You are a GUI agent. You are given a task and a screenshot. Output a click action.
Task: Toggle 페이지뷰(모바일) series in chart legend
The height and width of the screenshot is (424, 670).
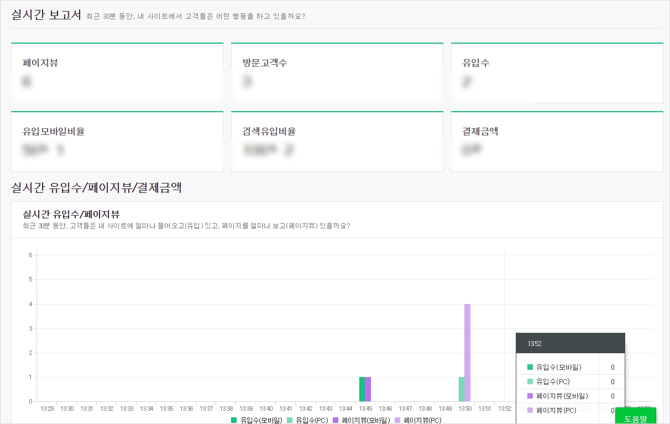click(361, 420)
